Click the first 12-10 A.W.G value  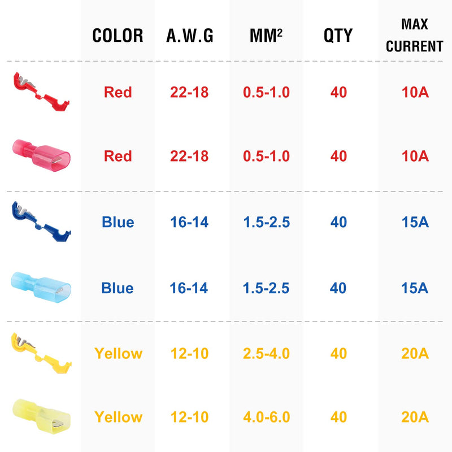[189, 354]
